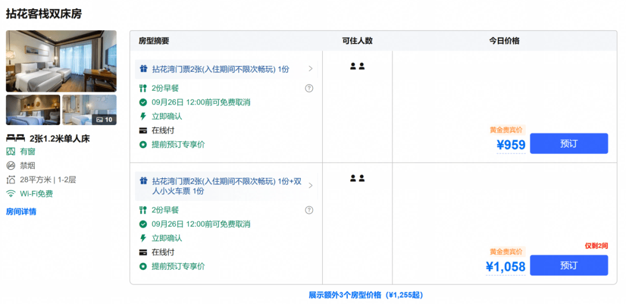This screenshot has height=304, width=626.
Task: Click the Wi-Fi免费 text
Action: point(37,194)
